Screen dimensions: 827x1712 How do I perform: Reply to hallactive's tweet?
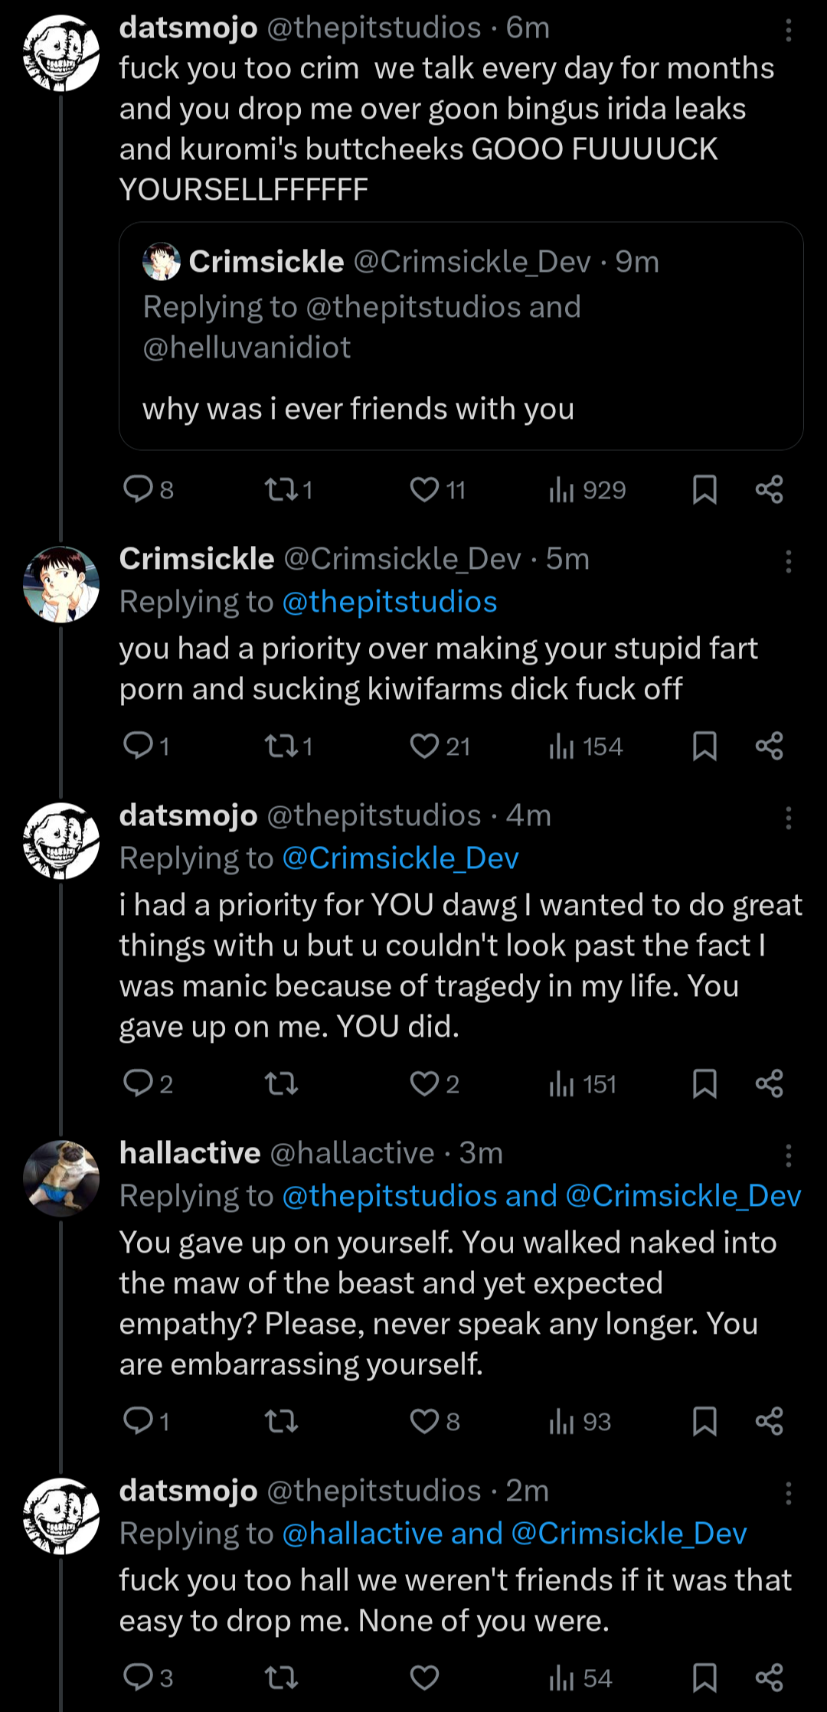pyautogui.click(x=139, y=1422)
